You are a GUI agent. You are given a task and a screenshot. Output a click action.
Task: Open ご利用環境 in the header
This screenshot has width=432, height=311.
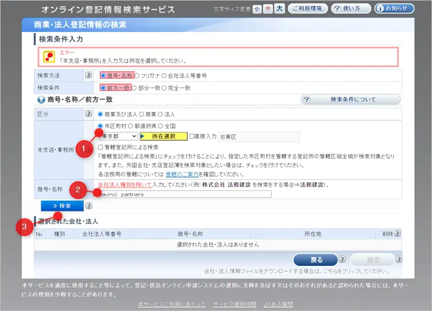[307, 9]
